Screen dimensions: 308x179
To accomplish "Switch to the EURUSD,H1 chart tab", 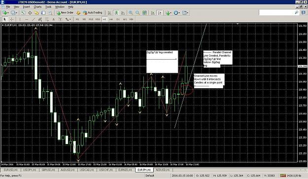I will (11, 170).
